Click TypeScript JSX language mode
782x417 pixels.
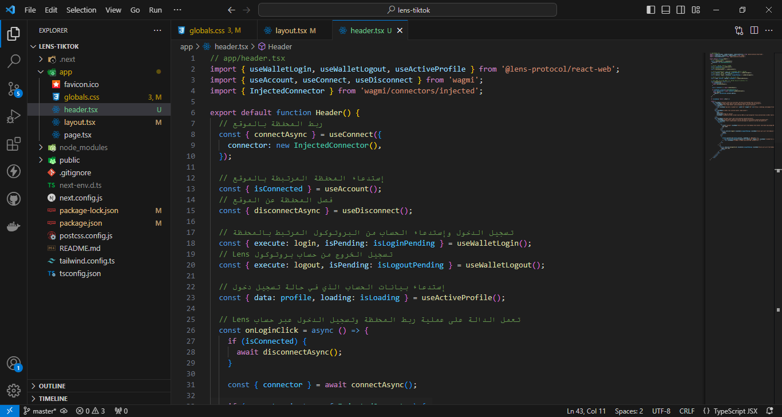tap(735, 411)
